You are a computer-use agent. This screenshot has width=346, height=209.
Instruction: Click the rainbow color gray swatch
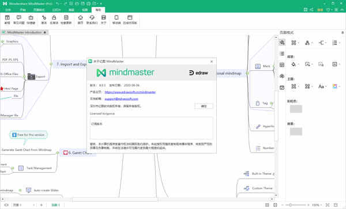point(296,109)
